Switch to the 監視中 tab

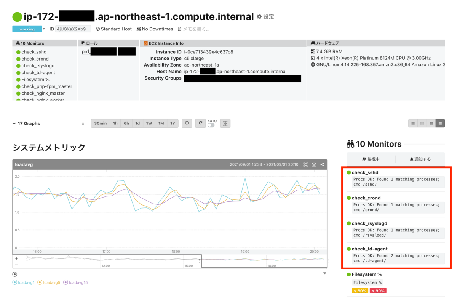click(x=371, y=159)
